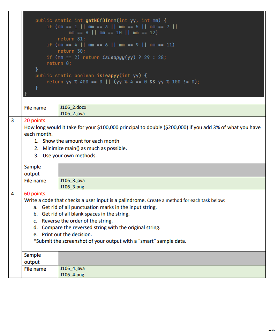This screenshot has height=331, width=278.
Task: Click the file name J106_4.png
Action: pyautogui.click(x=72, y=275)
